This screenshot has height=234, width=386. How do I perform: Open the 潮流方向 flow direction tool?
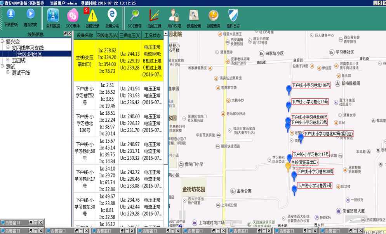click(31, 14)
